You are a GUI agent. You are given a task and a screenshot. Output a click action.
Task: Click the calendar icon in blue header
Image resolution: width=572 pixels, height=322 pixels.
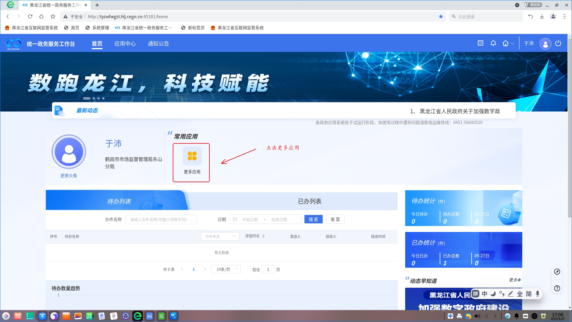point(480,43)
